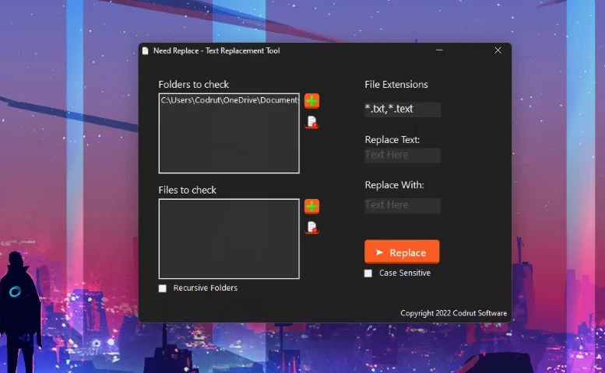
Task: Focus the File Extensions input field
Action: (x=403, y=110)
